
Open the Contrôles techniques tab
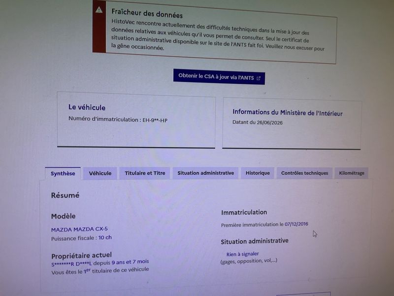coord(304,173)
